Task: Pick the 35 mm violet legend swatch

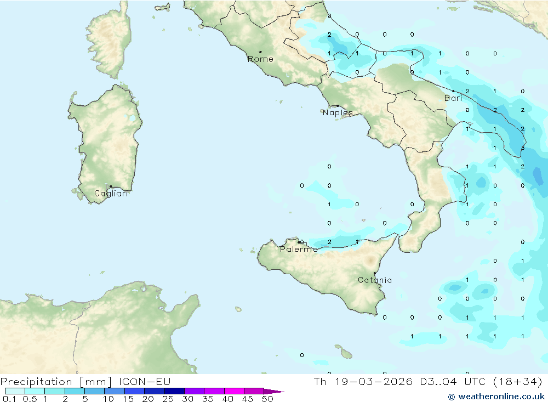Action: (x=214, y=391)
